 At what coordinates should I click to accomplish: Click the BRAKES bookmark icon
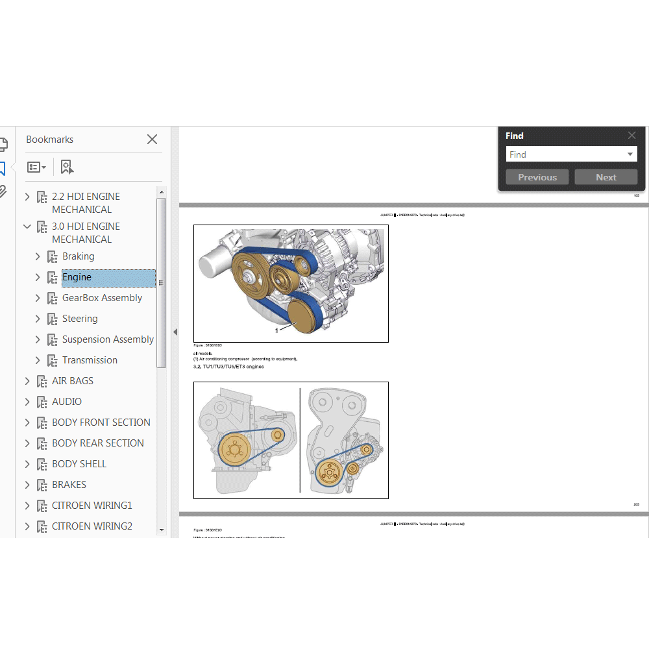42,485
